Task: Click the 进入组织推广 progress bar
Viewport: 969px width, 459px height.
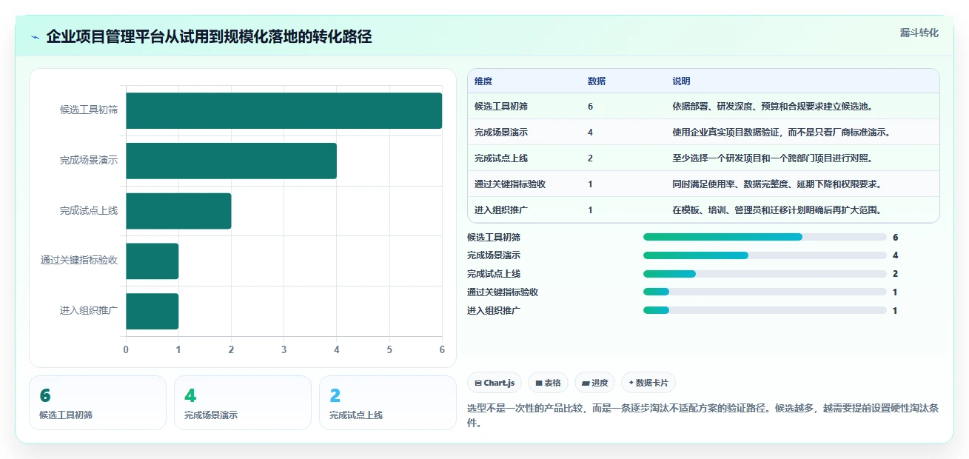Action: click(x=765, y=310)
